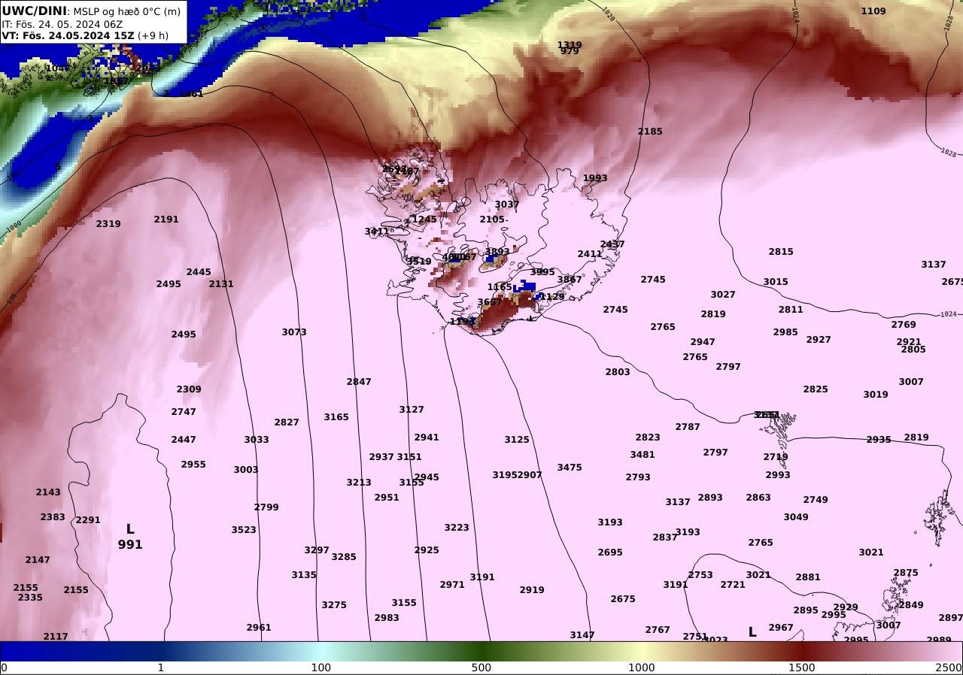Click the value '2411' in east Iceland
The width and height of the screenshot is (963, 675).
pos(590,254)
